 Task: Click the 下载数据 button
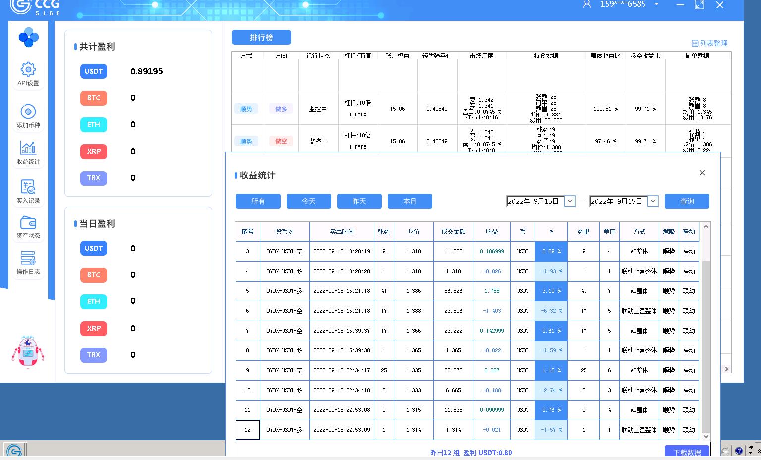[x=687, y=453]
